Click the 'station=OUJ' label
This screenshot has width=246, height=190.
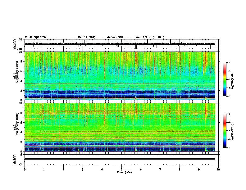tap(115, 37)
